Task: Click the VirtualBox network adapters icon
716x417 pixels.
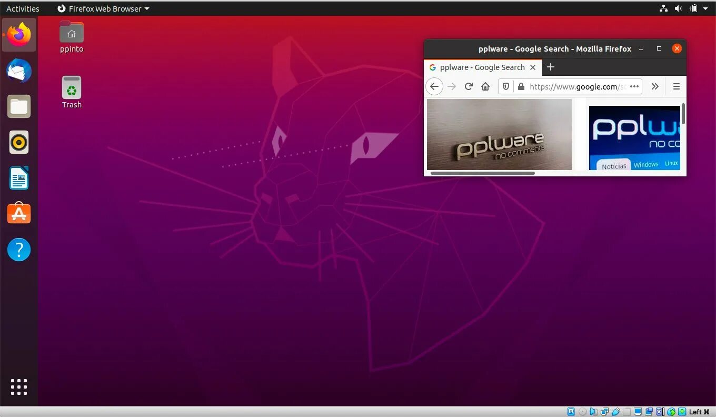Action: 604,412
